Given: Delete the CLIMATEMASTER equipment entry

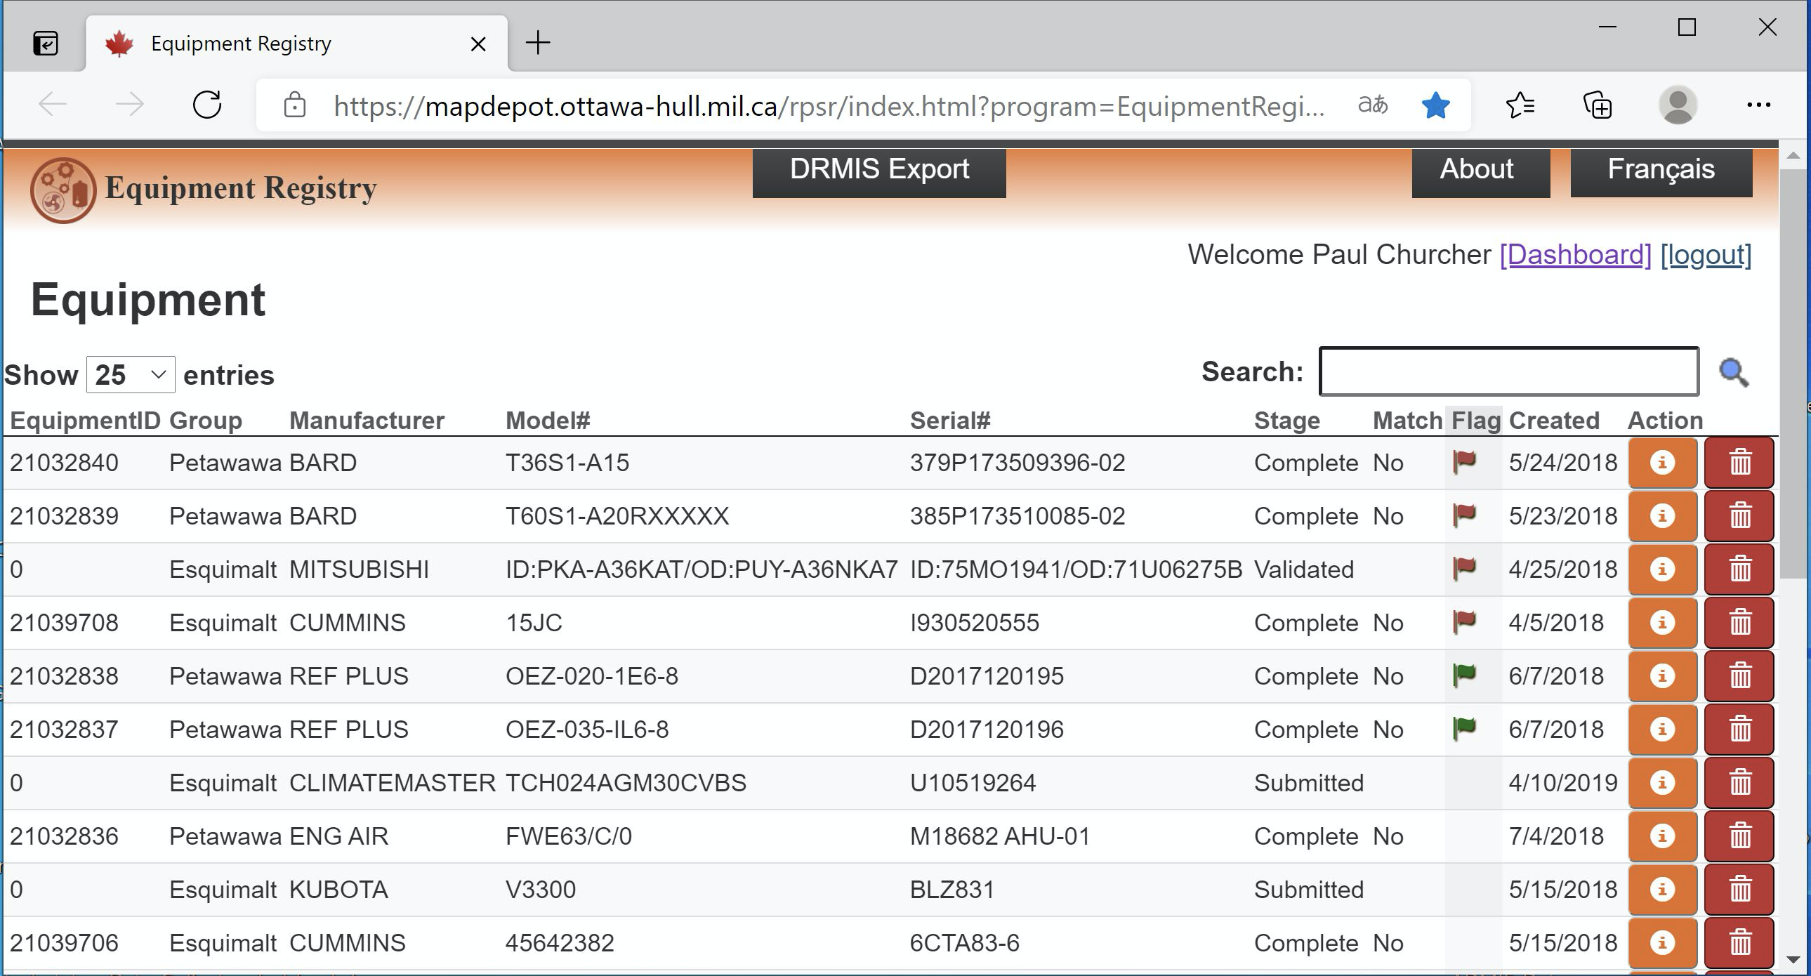Looking at the screenshot, I should tap(1739, 783).
